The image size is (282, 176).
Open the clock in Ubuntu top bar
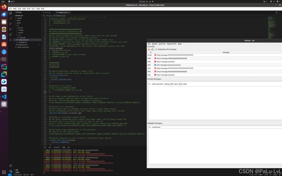145,1
